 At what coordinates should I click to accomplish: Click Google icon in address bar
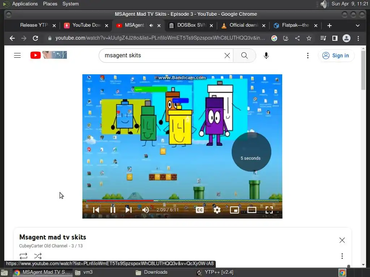point(274,38)
